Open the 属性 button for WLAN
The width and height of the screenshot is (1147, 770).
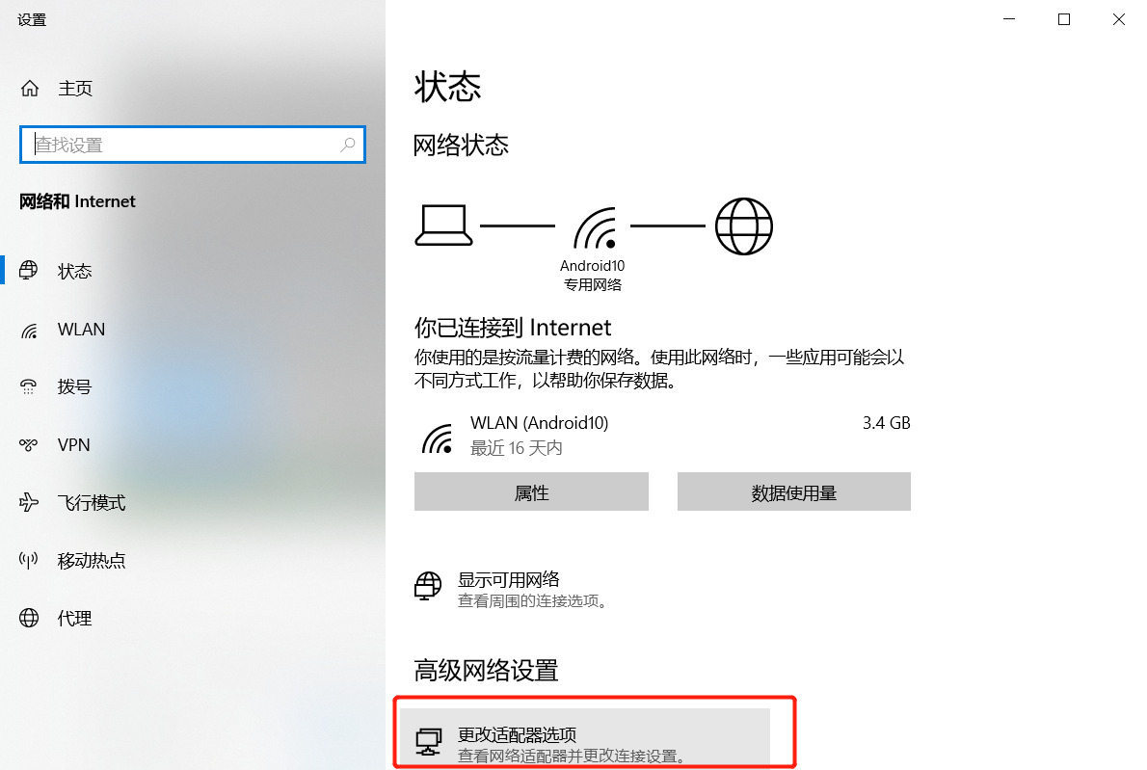tap(531, 491)
